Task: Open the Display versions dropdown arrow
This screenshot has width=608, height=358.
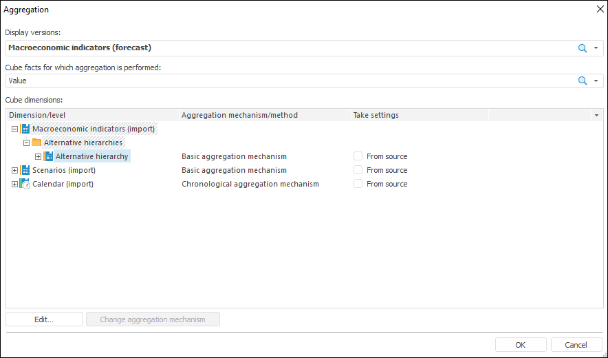Action: click(596, 48)
